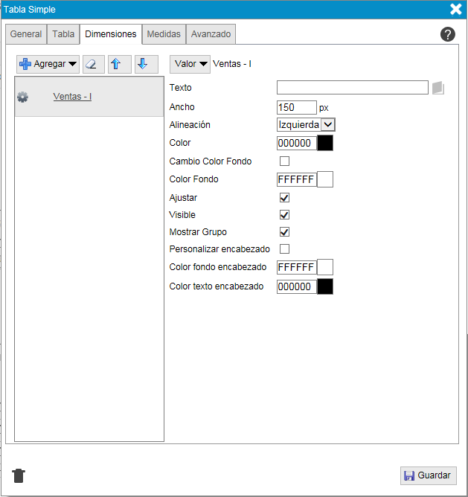Click the black swatch next to Color

pyautogui.click(x=325, y=143)
